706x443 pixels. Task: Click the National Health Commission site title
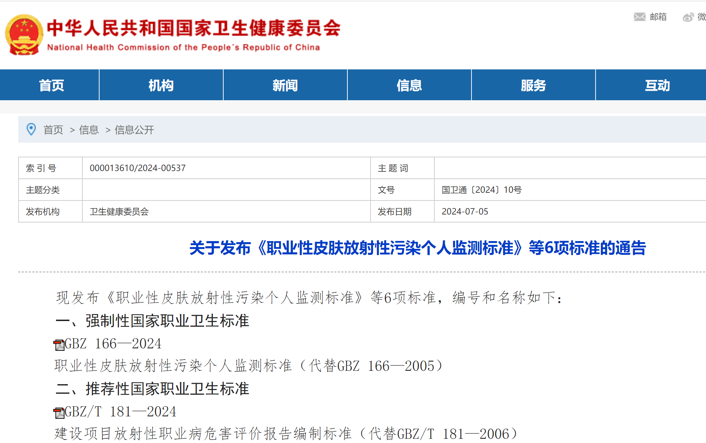tap(194, 29)
